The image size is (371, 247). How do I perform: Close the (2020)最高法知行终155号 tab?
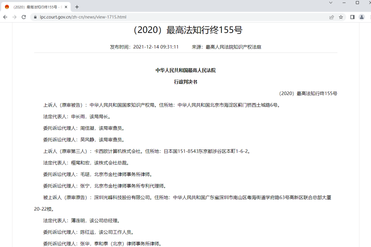66,7
